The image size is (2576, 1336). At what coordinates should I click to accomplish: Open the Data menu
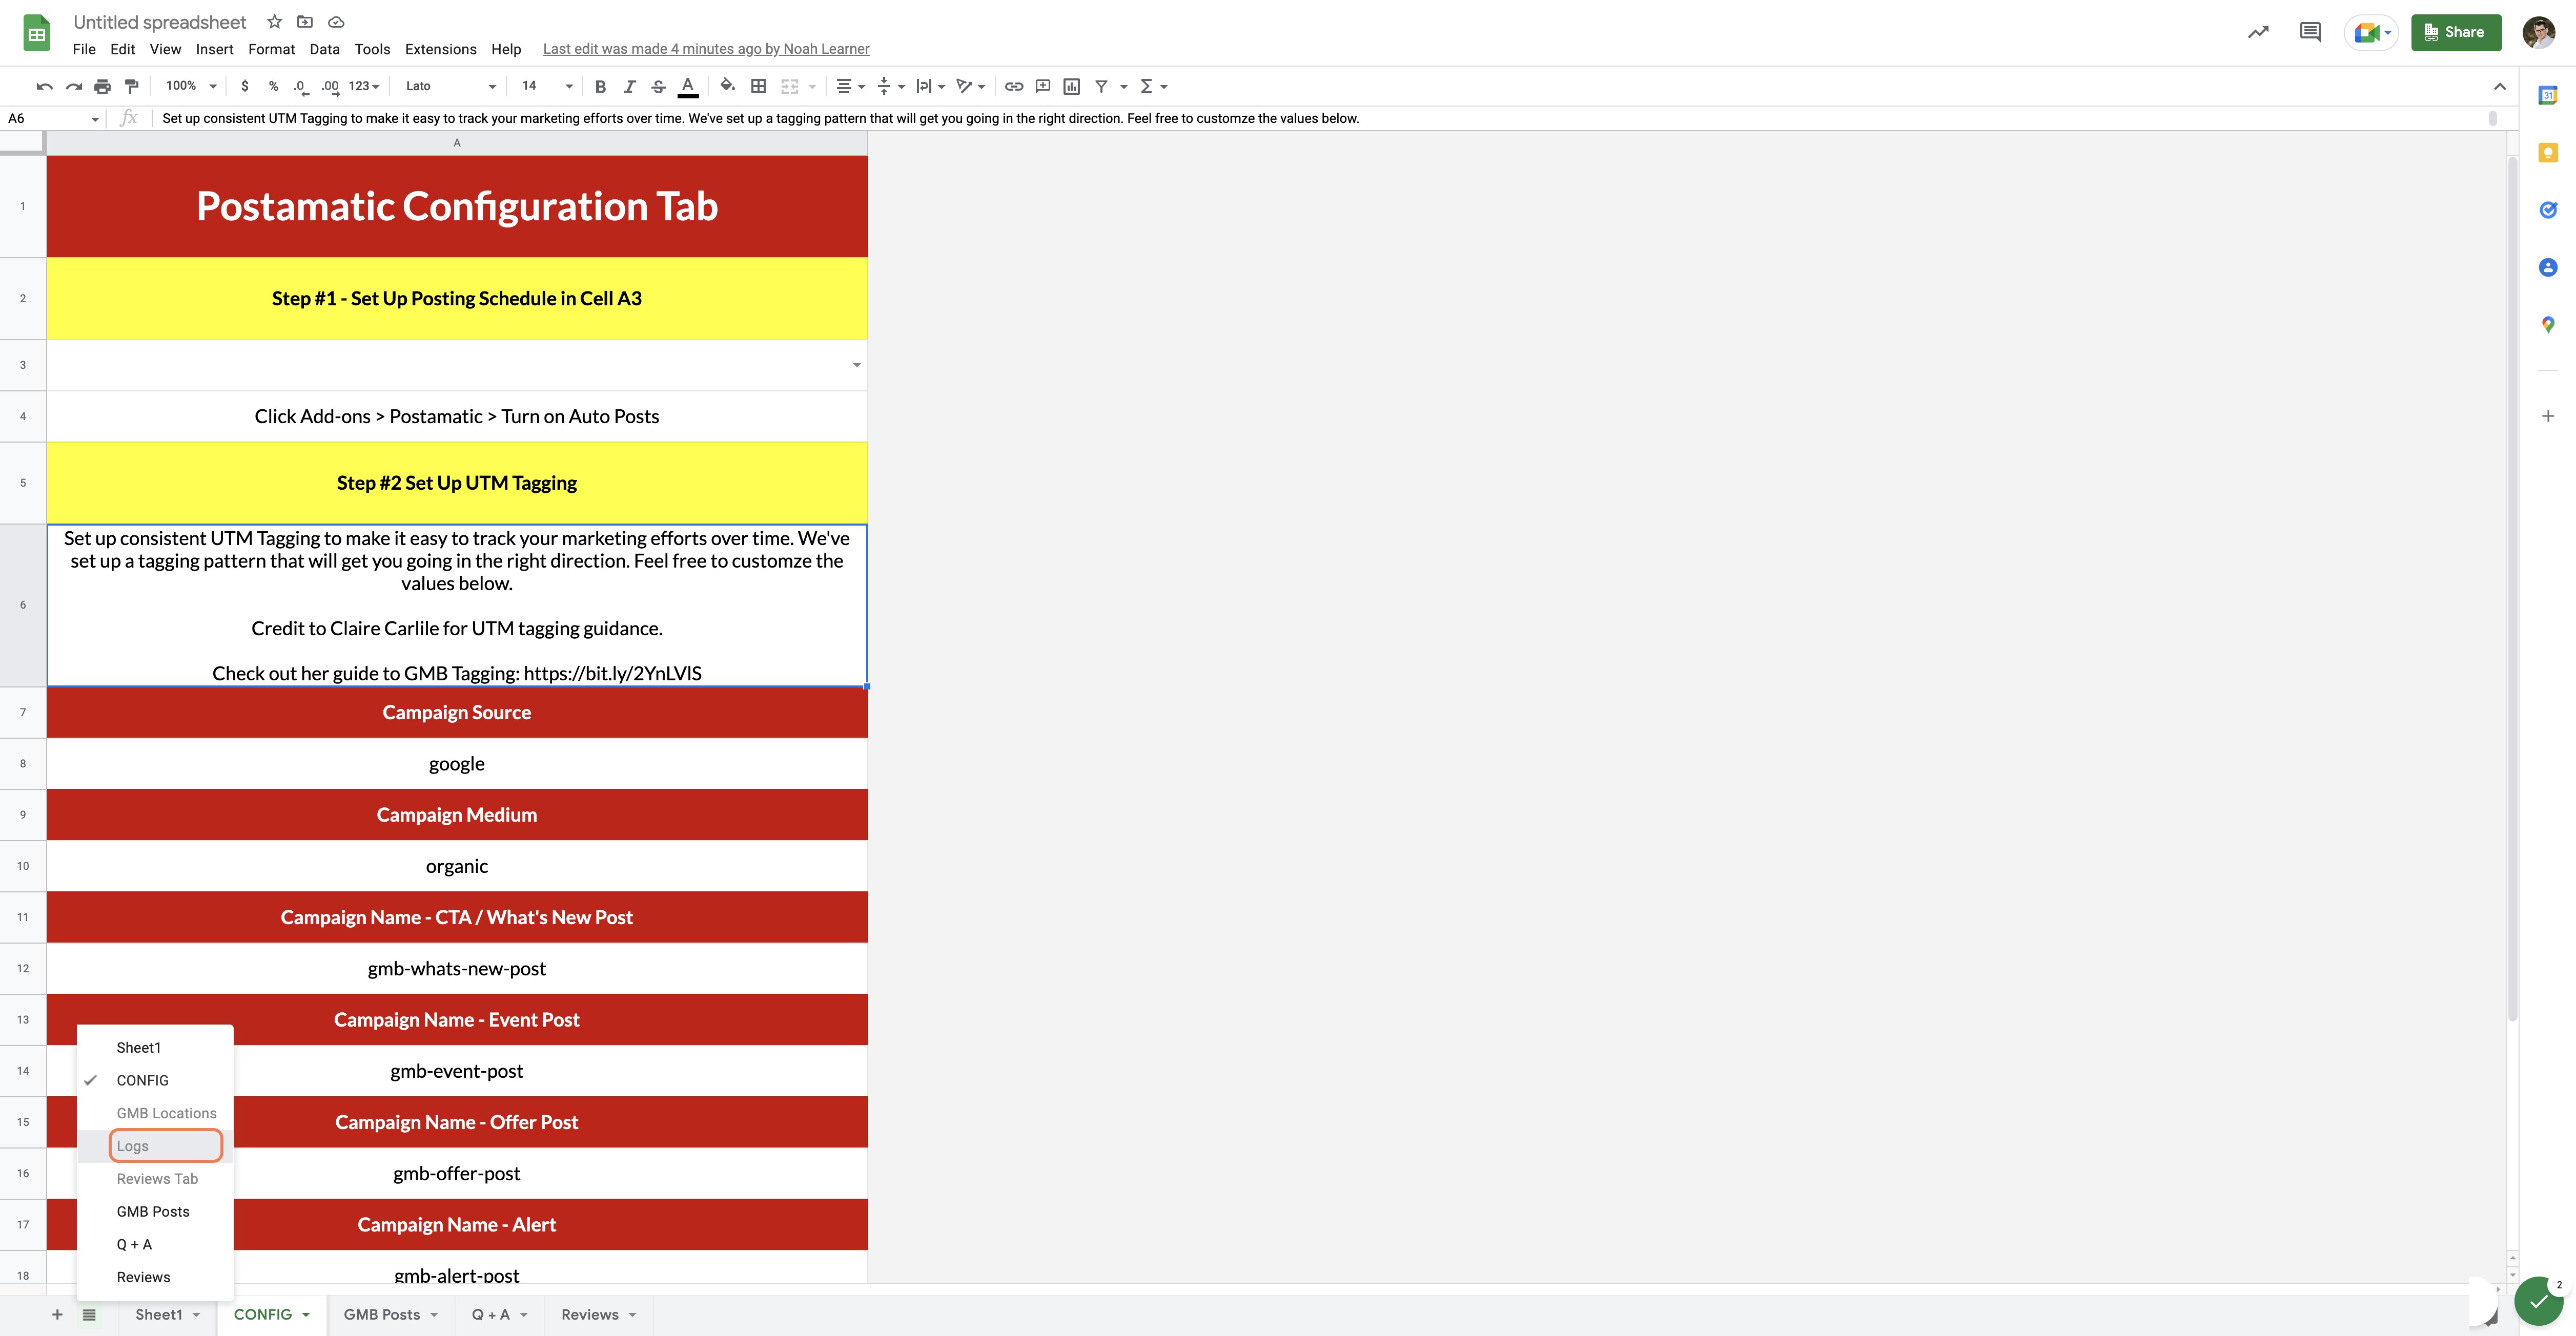[324, 49]
